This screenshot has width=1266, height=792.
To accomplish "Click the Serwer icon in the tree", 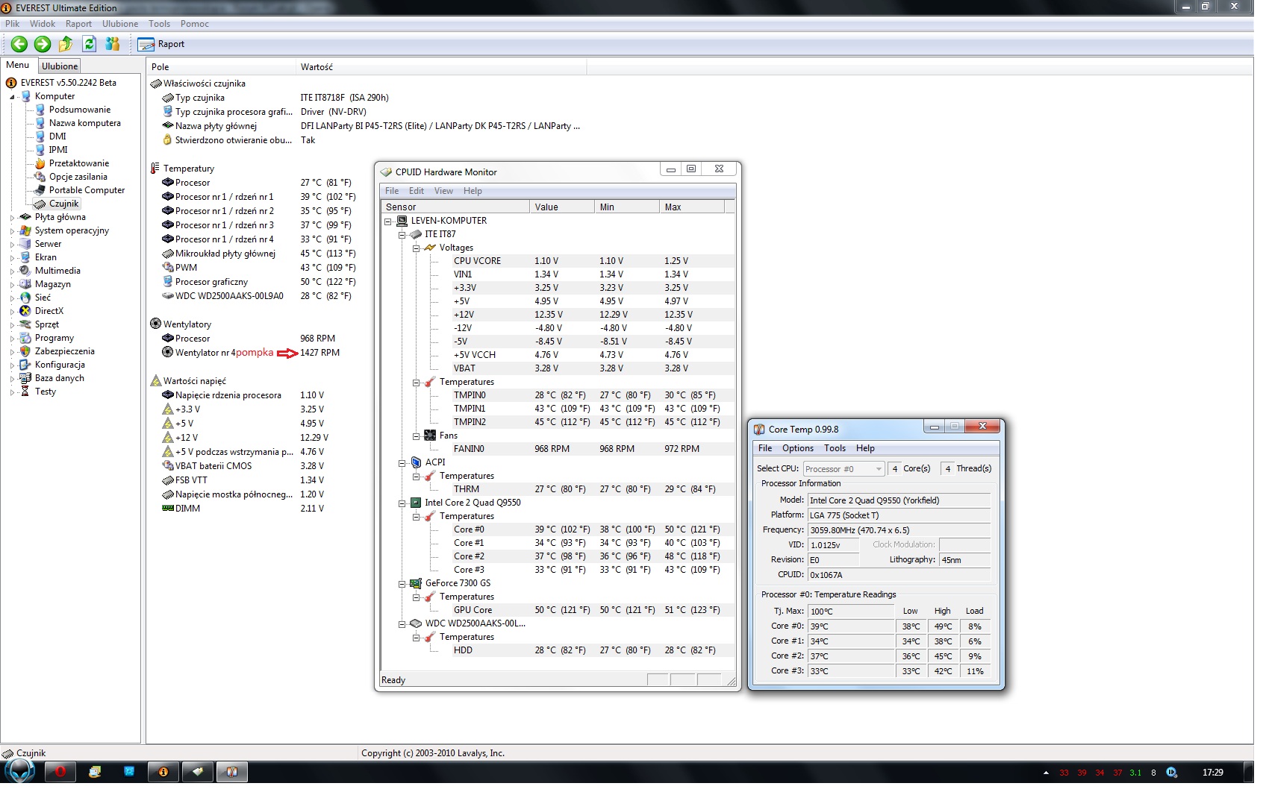I will pos(25,244).
